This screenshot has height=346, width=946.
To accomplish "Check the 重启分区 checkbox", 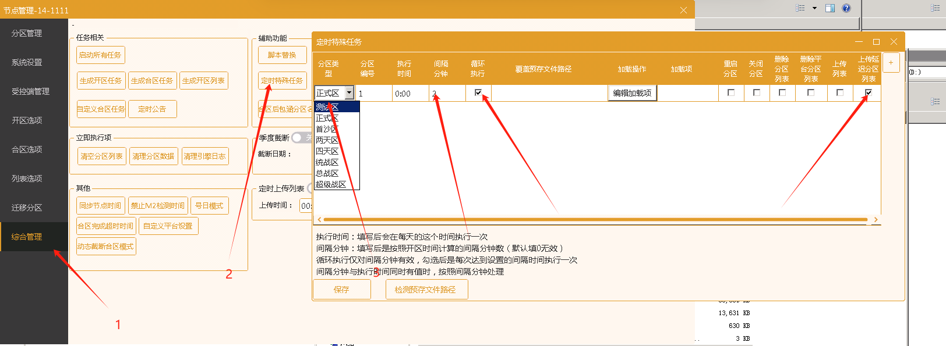I will point(731,92).
